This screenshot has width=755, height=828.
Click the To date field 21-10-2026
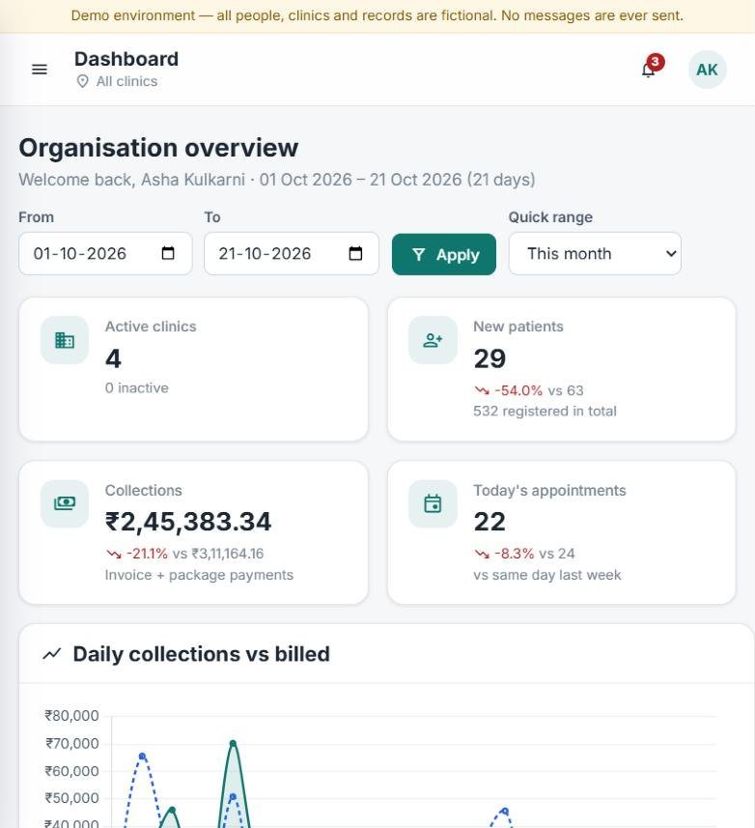292,253
